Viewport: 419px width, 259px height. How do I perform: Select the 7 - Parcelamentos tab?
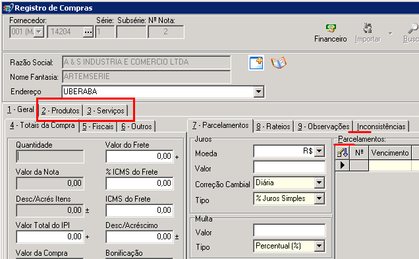221,125
